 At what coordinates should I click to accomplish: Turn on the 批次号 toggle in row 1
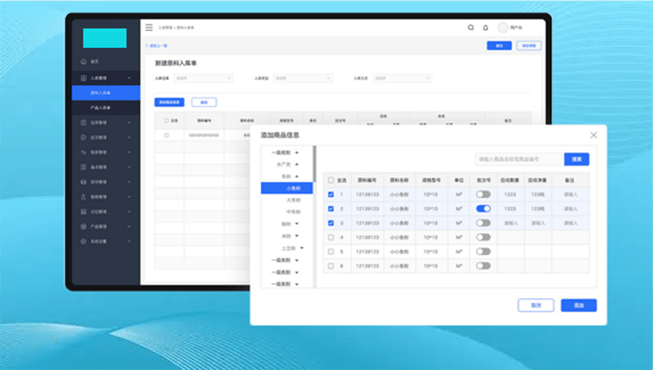pyautogui.click(x=483, y=194)
